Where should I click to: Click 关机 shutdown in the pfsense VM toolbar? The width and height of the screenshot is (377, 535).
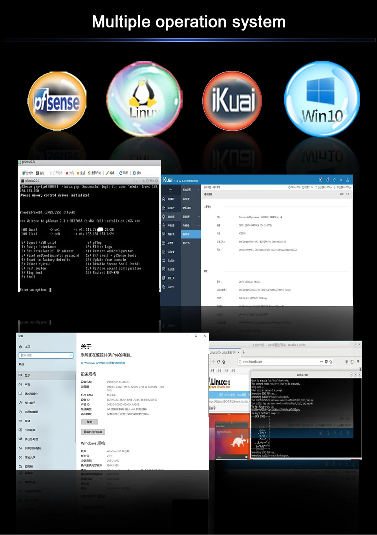(x=70, y=173)
